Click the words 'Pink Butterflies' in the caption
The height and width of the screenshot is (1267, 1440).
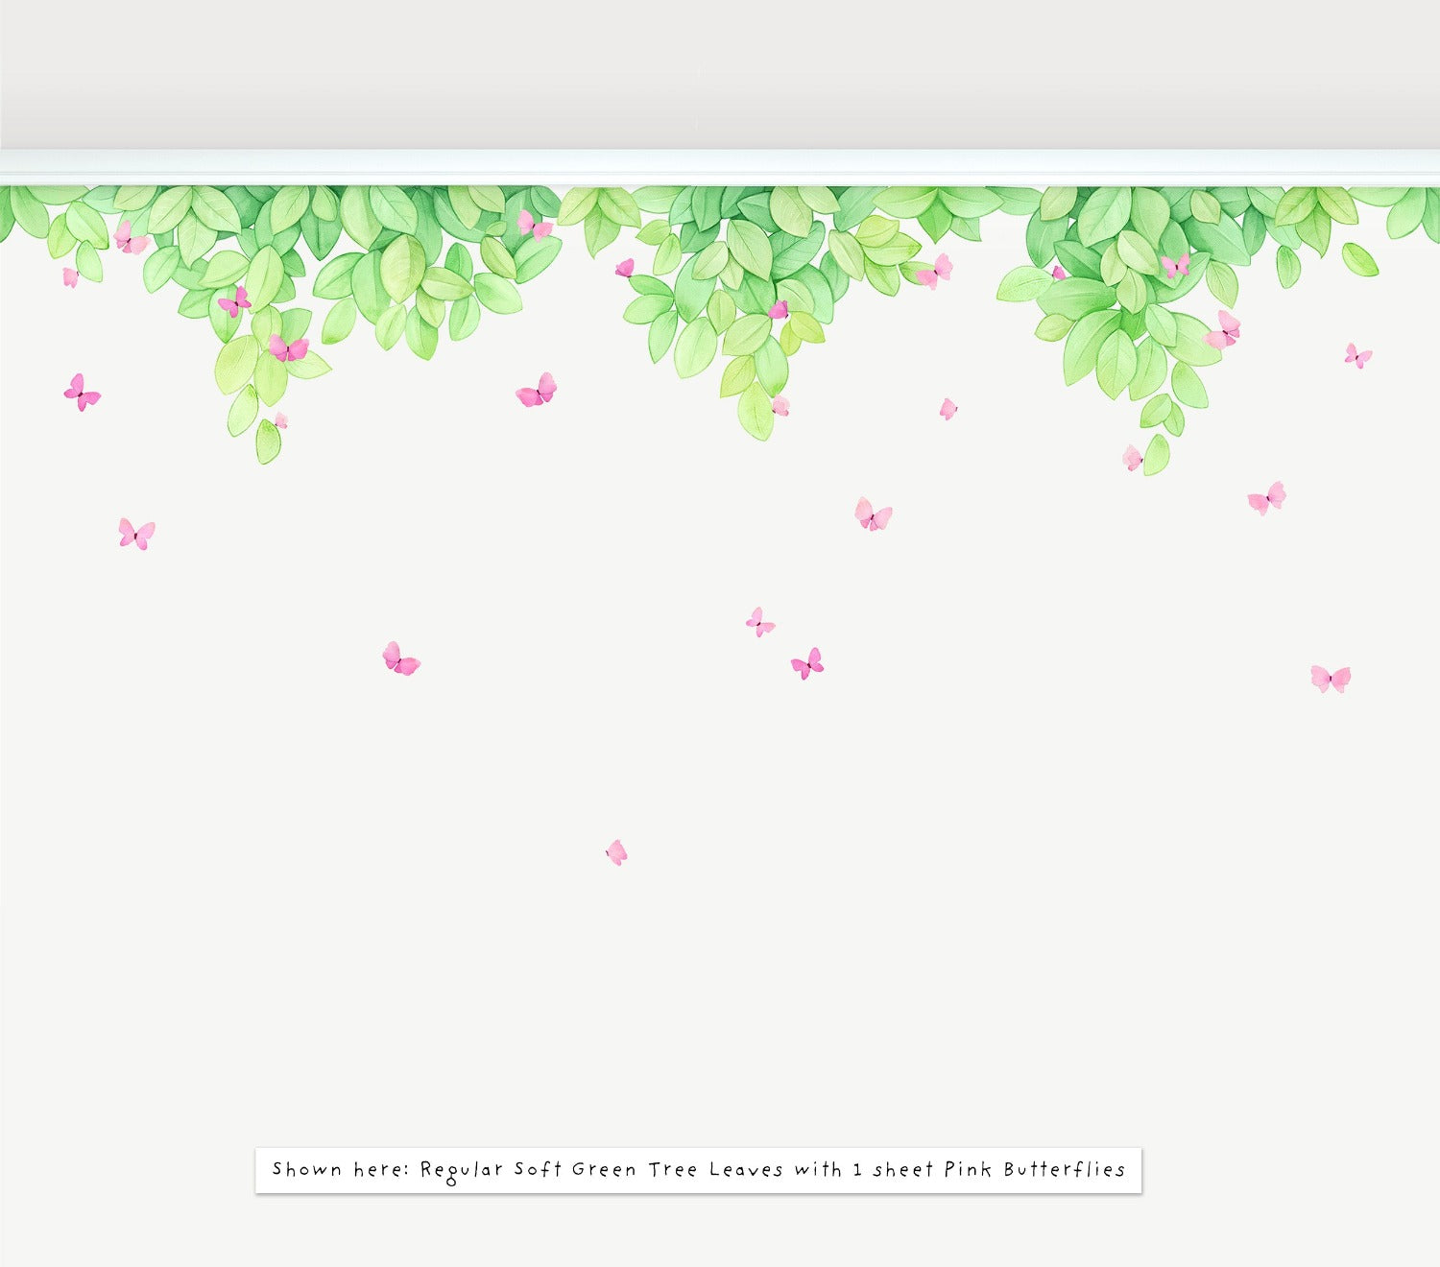point(1034,1169)
